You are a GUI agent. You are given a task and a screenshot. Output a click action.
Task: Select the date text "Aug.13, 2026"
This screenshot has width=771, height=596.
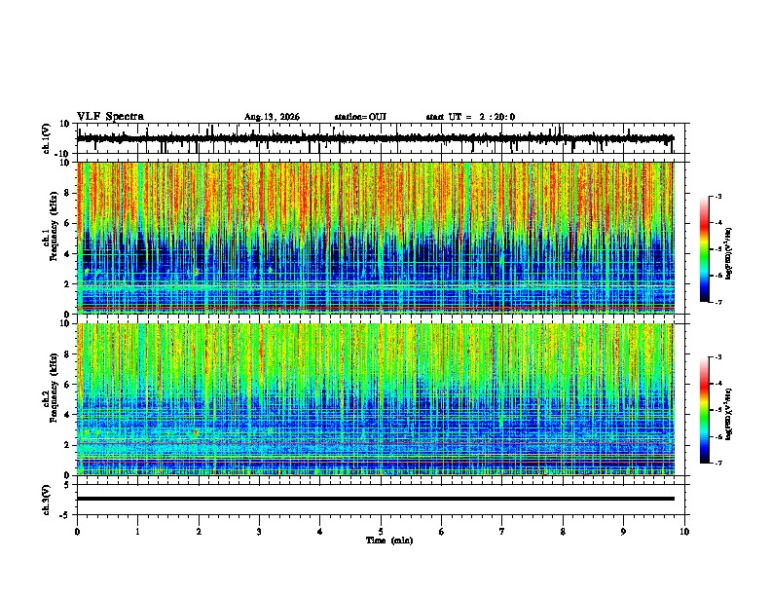272,117
